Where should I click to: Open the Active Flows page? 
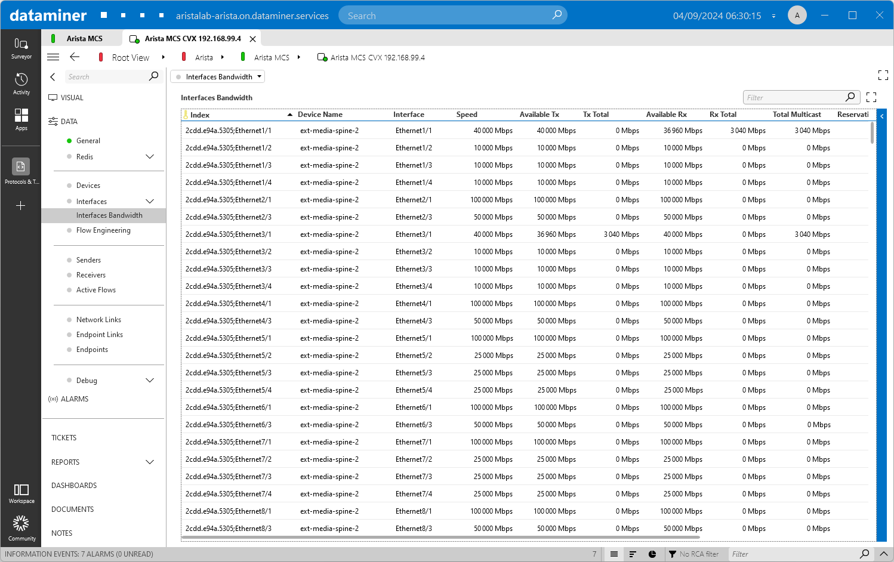click(x=95, y=290)
